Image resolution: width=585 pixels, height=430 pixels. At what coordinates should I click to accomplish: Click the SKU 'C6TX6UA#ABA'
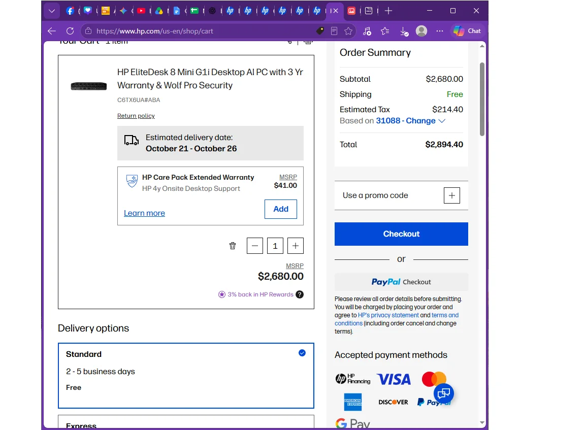(139, 100)
